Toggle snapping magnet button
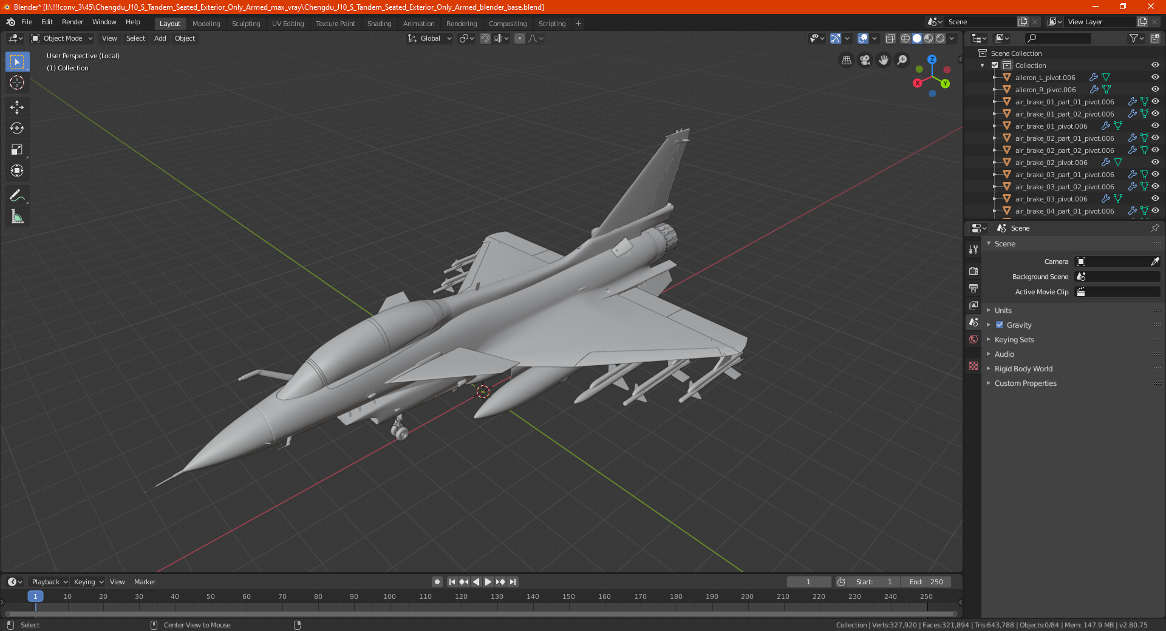1166x631 pixels. (485, 38)
